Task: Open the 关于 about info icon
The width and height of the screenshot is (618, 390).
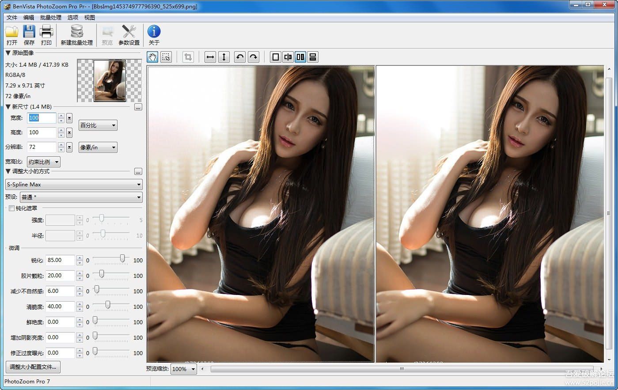Action: coord(154,35)
